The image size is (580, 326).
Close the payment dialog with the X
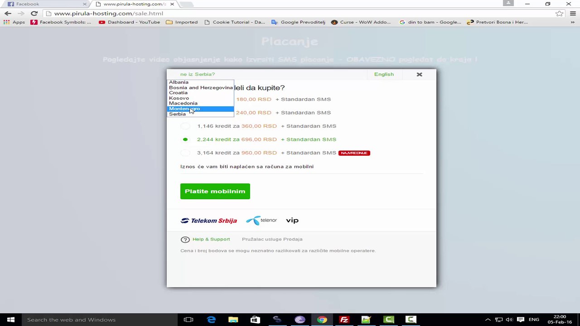click(x=419, y=74)
